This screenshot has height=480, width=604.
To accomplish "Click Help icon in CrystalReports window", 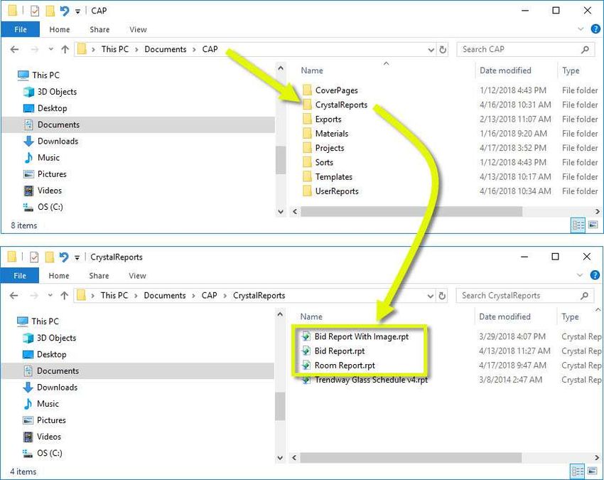I will [595, 275].
